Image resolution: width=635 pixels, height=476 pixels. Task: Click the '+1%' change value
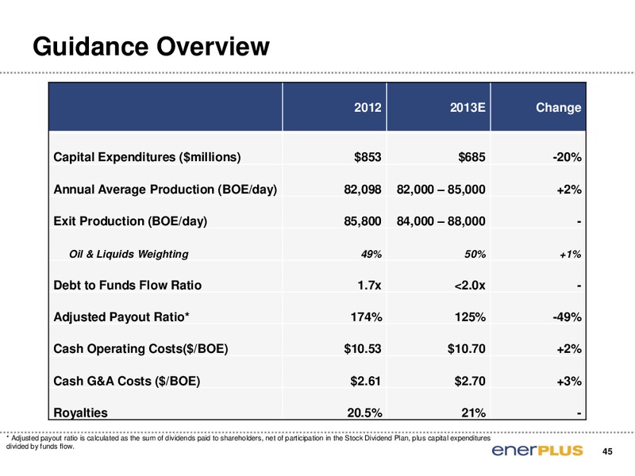click(x=571, y=255)
